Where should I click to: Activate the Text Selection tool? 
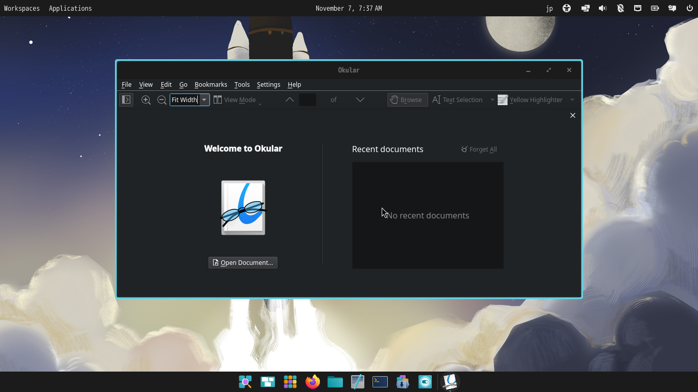pos(457,100)
